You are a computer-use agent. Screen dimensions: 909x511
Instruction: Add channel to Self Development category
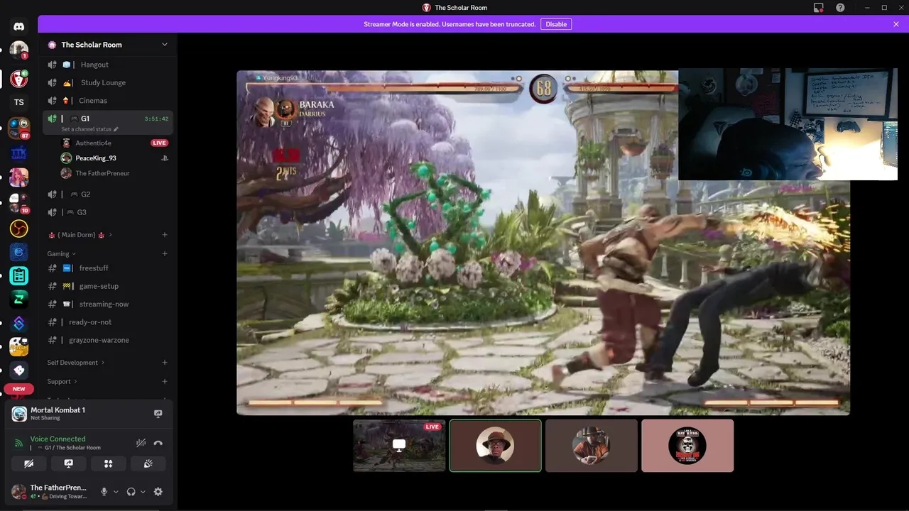coord(165,363)
